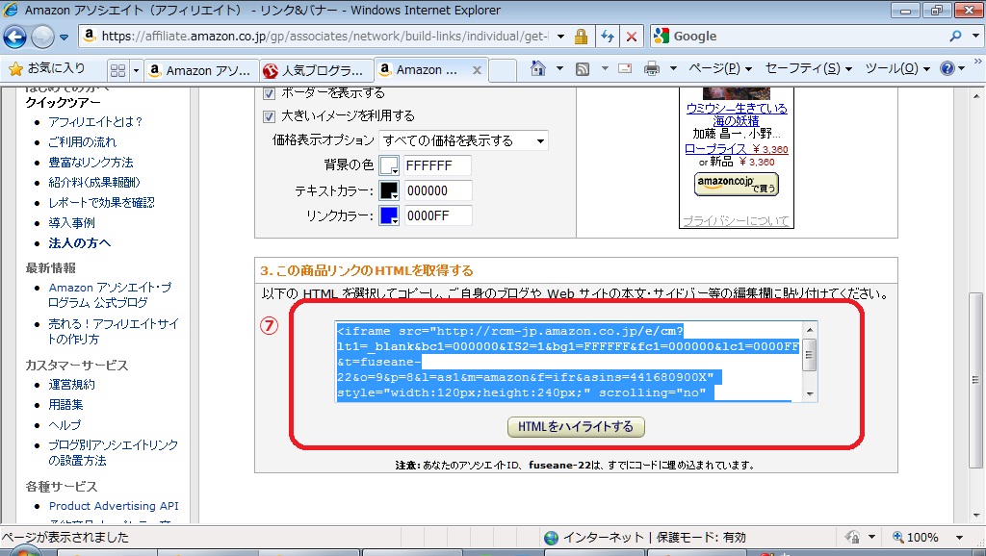This screenshot has height=556, width=986.
Task: Pick the リンクカラー blue color swatch
Action: click(x=389, y=215)
